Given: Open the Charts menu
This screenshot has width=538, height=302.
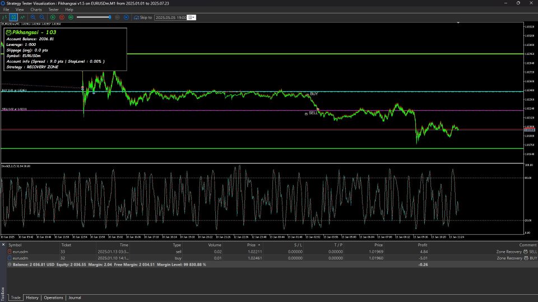Looking at the screenshot, I should click(x=36, y=10).
